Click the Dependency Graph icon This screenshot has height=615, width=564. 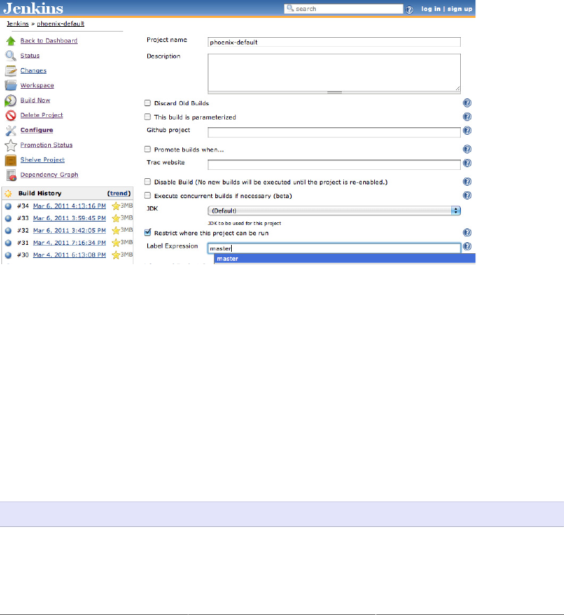(x=10, y=175)
